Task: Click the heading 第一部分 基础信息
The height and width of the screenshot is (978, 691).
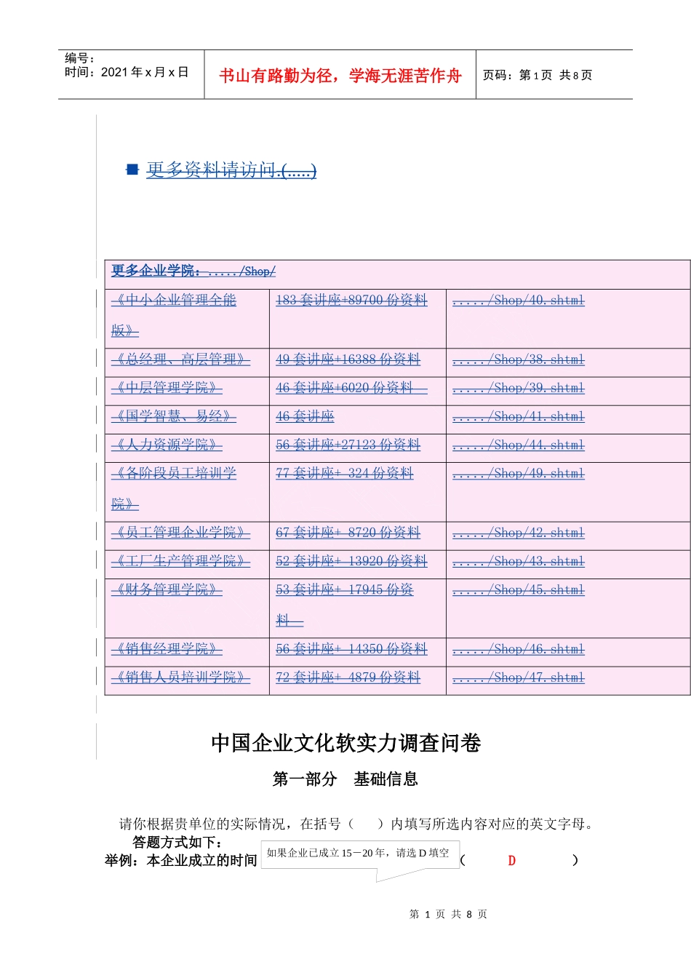Action: point(345,779)
